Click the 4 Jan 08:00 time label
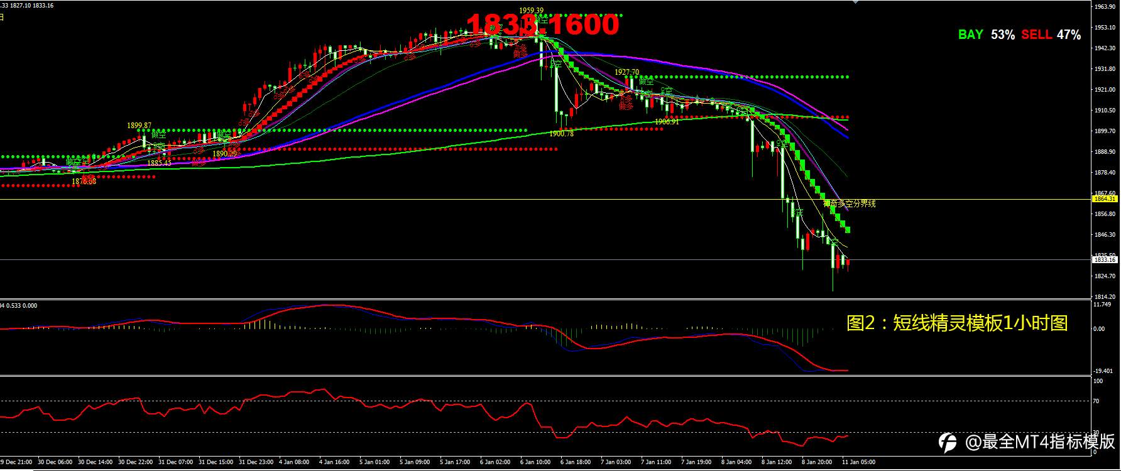The image size is (1121, 471). point(294,462)
